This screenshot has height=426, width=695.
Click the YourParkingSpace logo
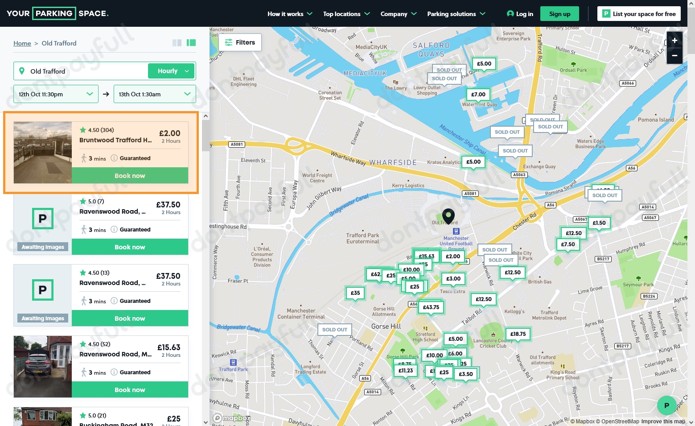pos(58,13)
